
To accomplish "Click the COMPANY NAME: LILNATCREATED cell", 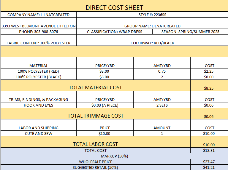I will [x=38, y=15].
